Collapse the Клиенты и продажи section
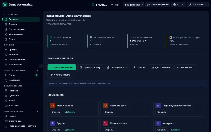Image resolution: width=211 pixels, height=132 pixels. (x=37, y=70)
